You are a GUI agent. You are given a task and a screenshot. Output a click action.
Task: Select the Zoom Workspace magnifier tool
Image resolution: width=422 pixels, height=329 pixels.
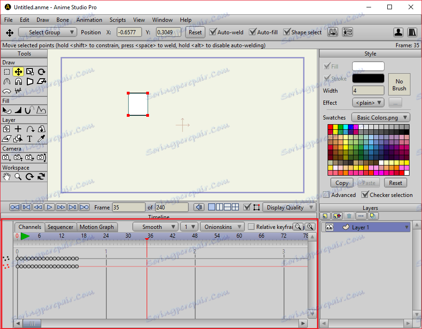click(x=19, y=177)
